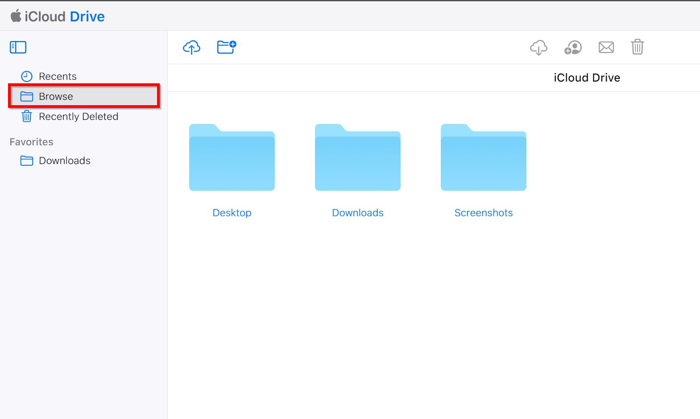The image size is (700, 419).
Task: Click the Recents clock icon
Action: (27, 76)
